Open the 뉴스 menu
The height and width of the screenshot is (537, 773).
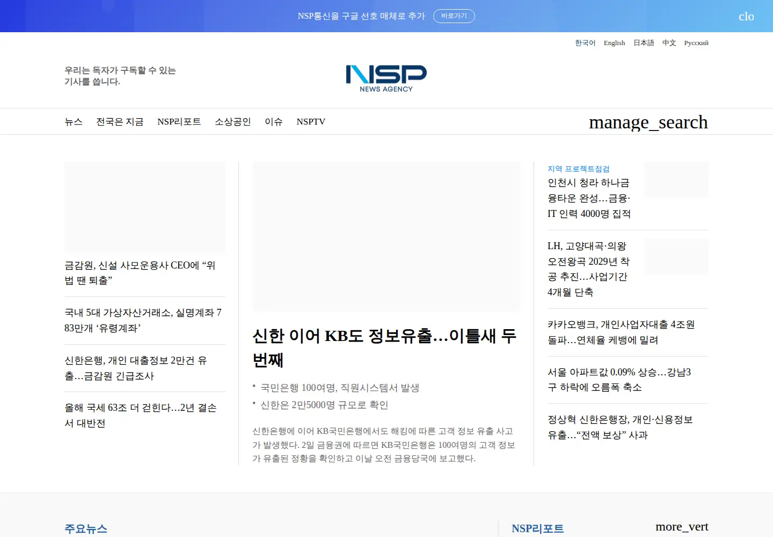tap(74, 122)
